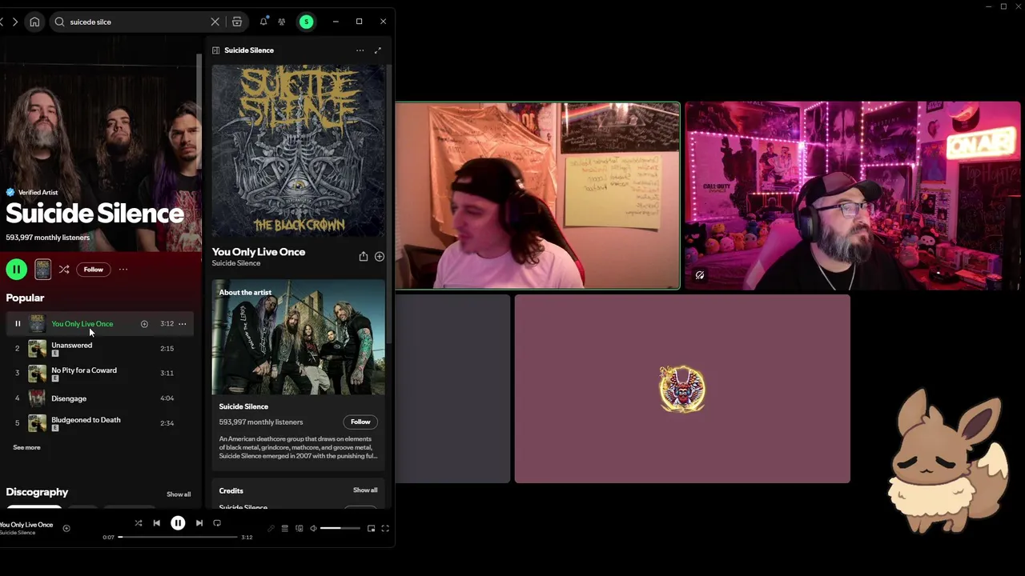The image size is (1025, 576).
Task: Read the truncated artist biography text
Action: coord(298,447)
